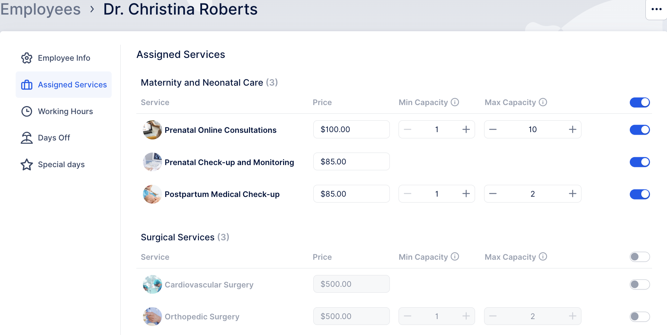Open the Working Hours section
The height and width of the screenshot is (335, 667).
tap(65, 111)
